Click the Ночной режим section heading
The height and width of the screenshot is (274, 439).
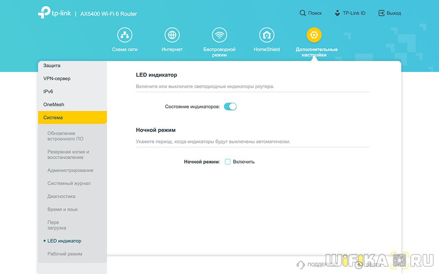156,130
